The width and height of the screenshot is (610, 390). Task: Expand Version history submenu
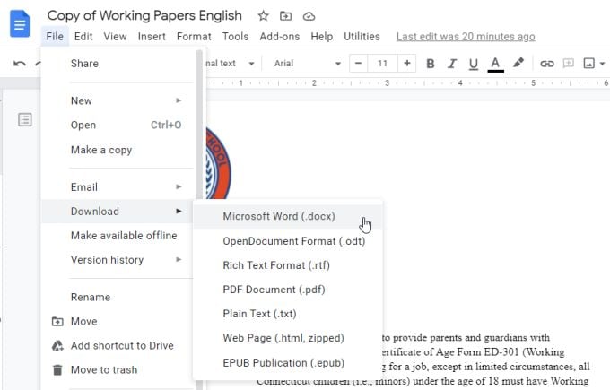(x=118, y=259)
